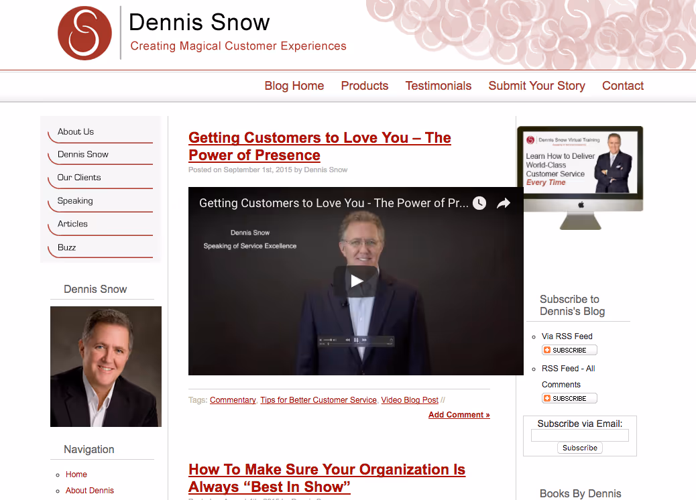
Task: Go to the Testimonials page
Action: pyautogui.click(x=438, y=86)
